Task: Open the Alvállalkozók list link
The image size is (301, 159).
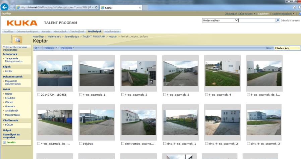Action: tap(11, 111)
